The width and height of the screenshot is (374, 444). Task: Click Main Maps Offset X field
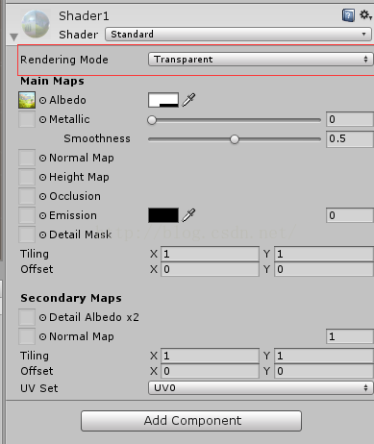point(210,269)
